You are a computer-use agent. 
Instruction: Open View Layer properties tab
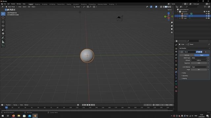(x=176, y=55)
